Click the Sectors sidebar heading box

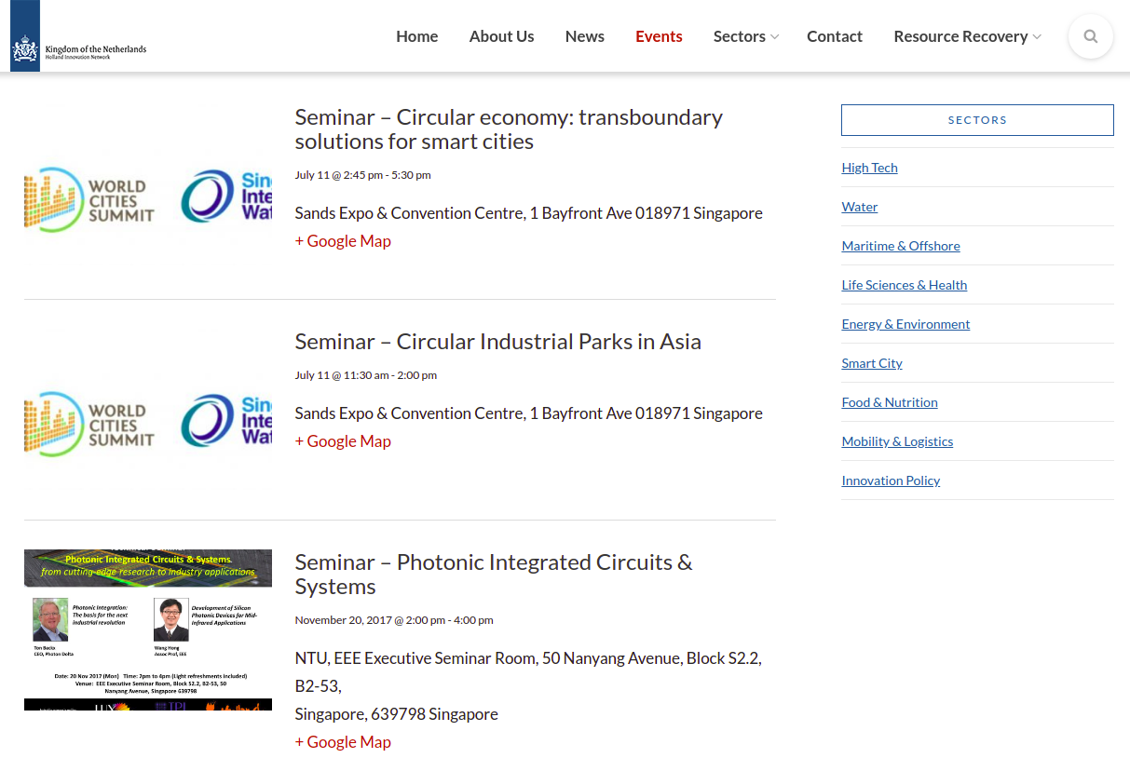pyautogui.click(x=977, y=120)
